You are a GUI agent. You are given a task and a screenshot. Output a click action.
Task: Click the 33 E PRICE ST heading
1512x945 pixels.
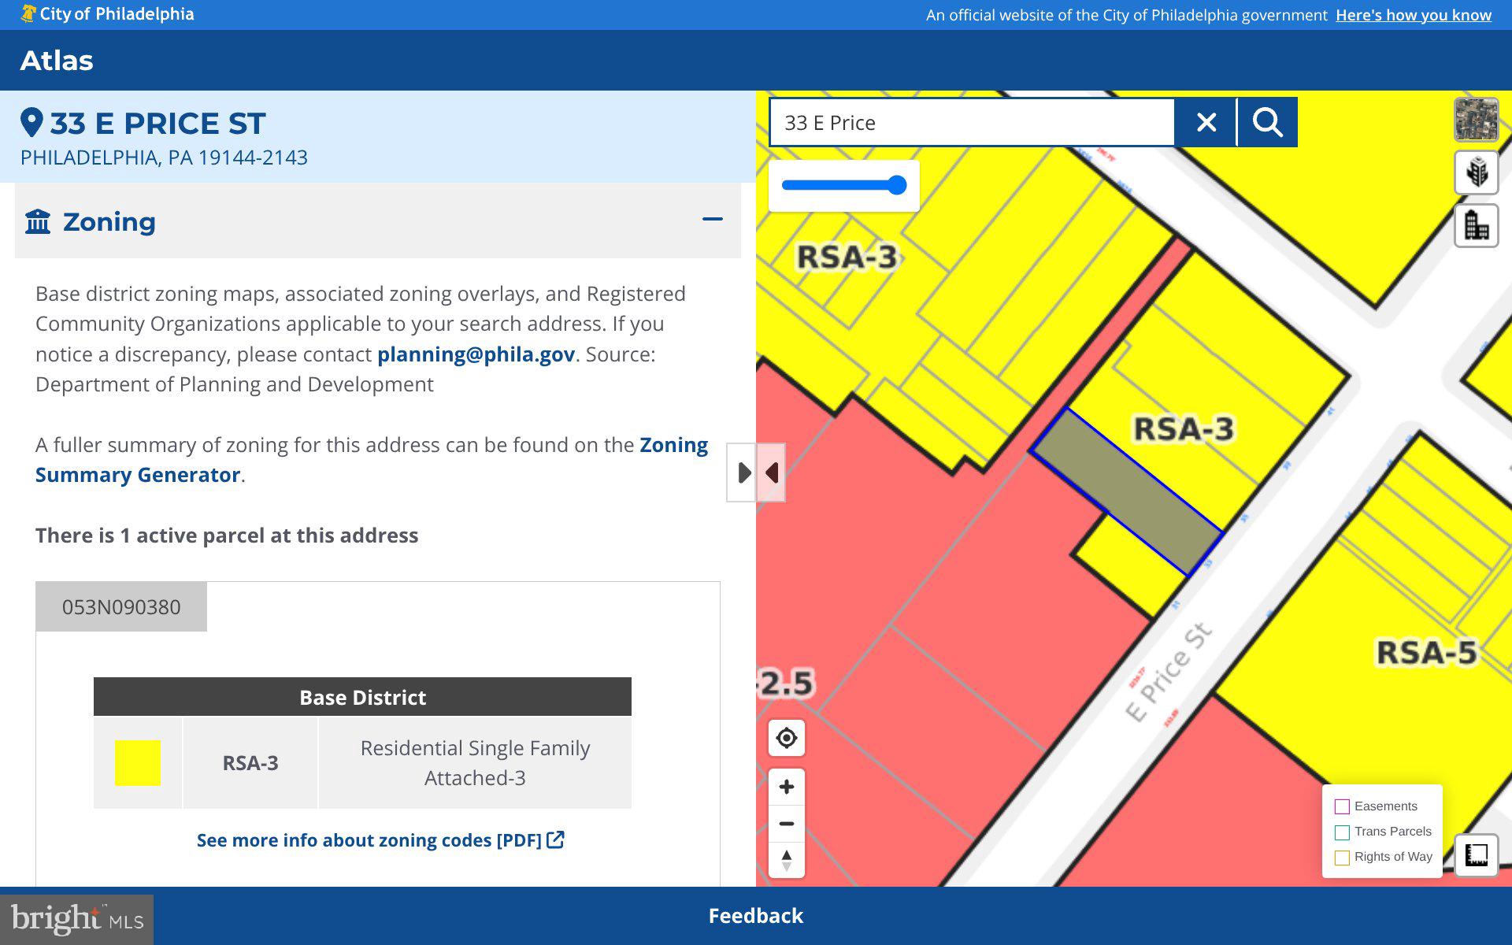[x=157, y=124]
